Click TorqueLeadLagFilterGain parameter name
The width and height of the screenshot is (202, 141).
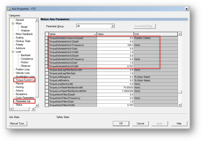(62, 73)
